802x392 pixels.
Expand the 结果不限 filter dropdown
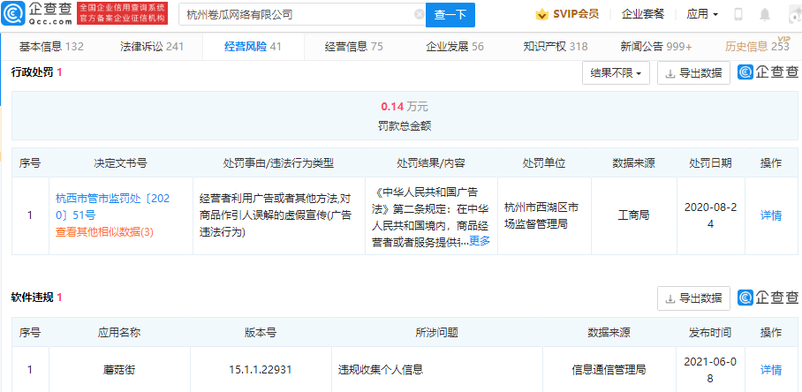point(616,73)
